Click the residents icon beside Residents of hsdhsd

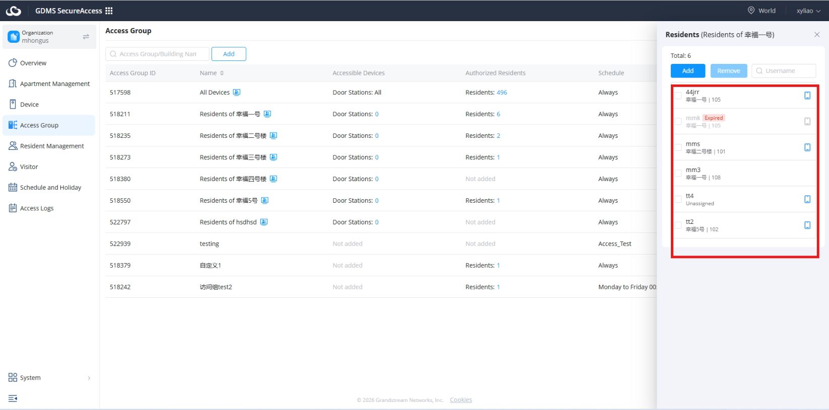pyautogui.click(x=264, y=222)
